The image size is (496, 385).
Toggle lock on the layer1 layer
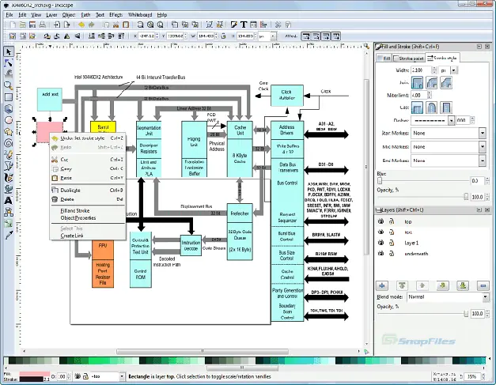[392, 243]
